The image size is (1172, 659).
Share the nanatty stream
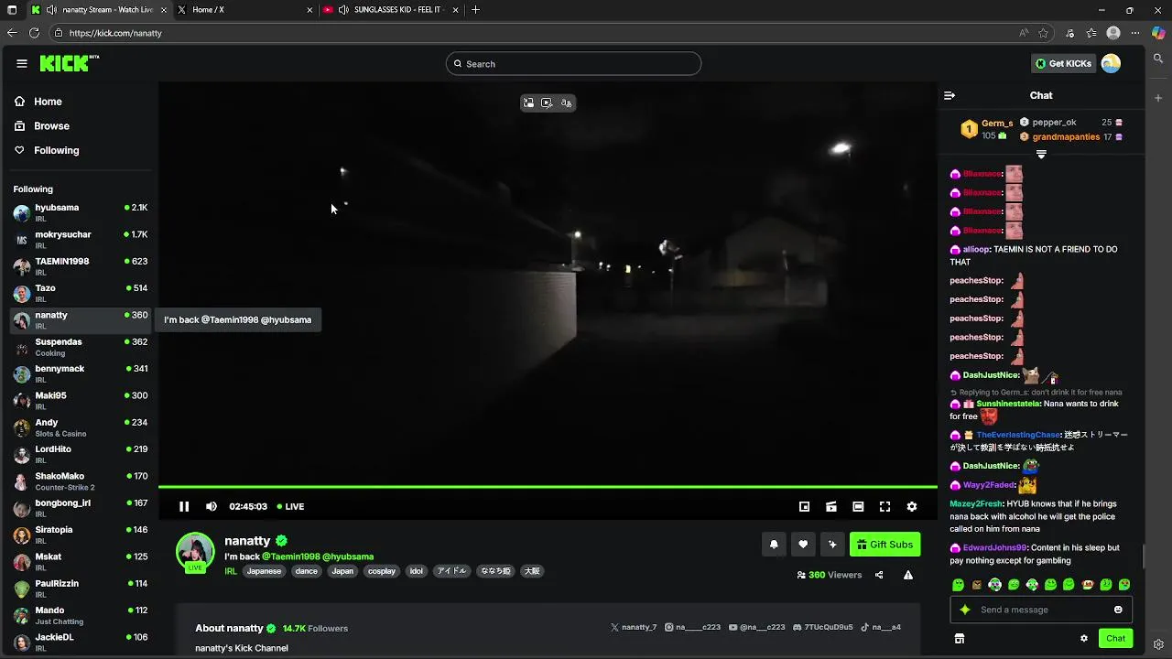coord(879,575)
